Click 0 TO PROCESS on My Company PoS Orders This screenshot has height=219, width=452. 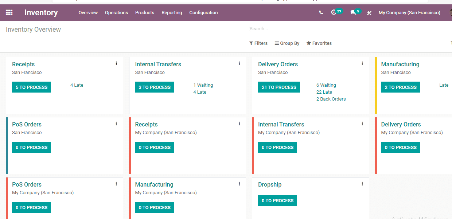(x=31, y=207)
